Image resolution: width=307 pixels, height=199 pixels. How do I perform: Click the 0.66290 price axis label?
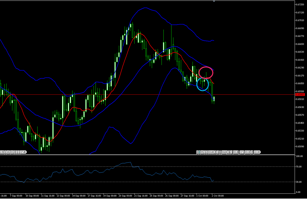pyautogui.click(x=300, y=68)
